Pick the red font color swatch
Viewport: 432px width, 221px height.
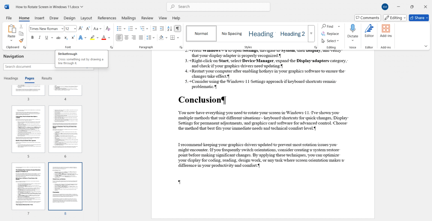(103, 37)
